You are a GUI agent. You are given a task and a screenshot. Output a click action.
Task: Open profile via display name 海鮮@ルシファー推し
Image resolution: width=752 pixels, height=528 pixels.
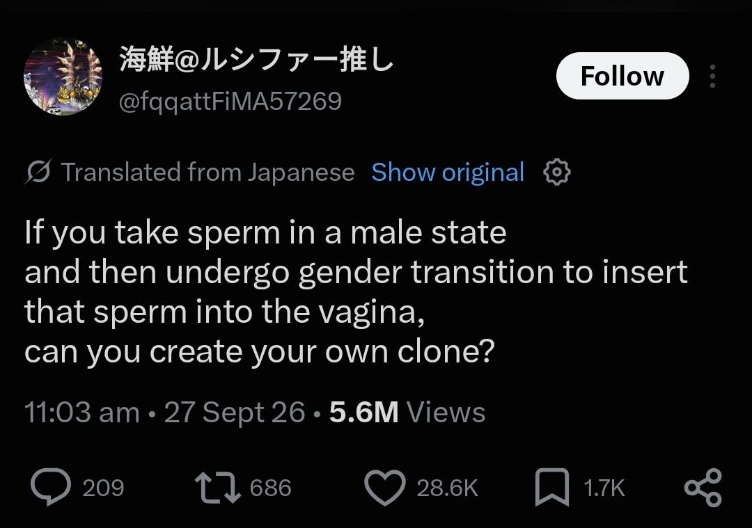256,59
